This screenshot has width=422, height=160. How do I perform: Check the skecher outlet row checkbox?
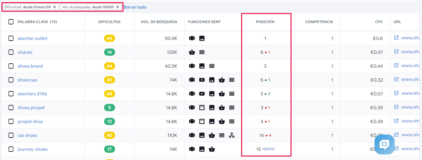11,38
